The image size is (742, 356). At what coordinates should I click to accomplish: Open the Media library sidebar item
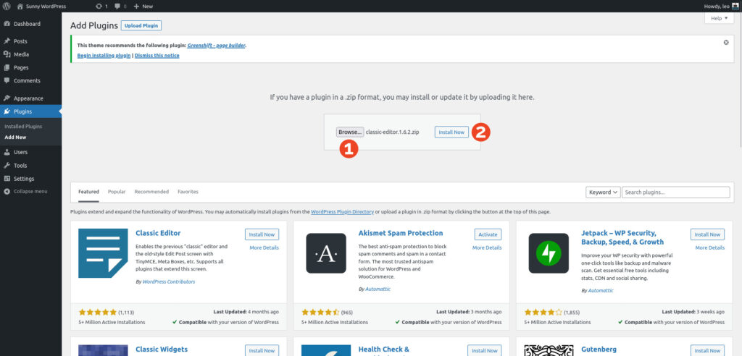[x=21, y=54]
